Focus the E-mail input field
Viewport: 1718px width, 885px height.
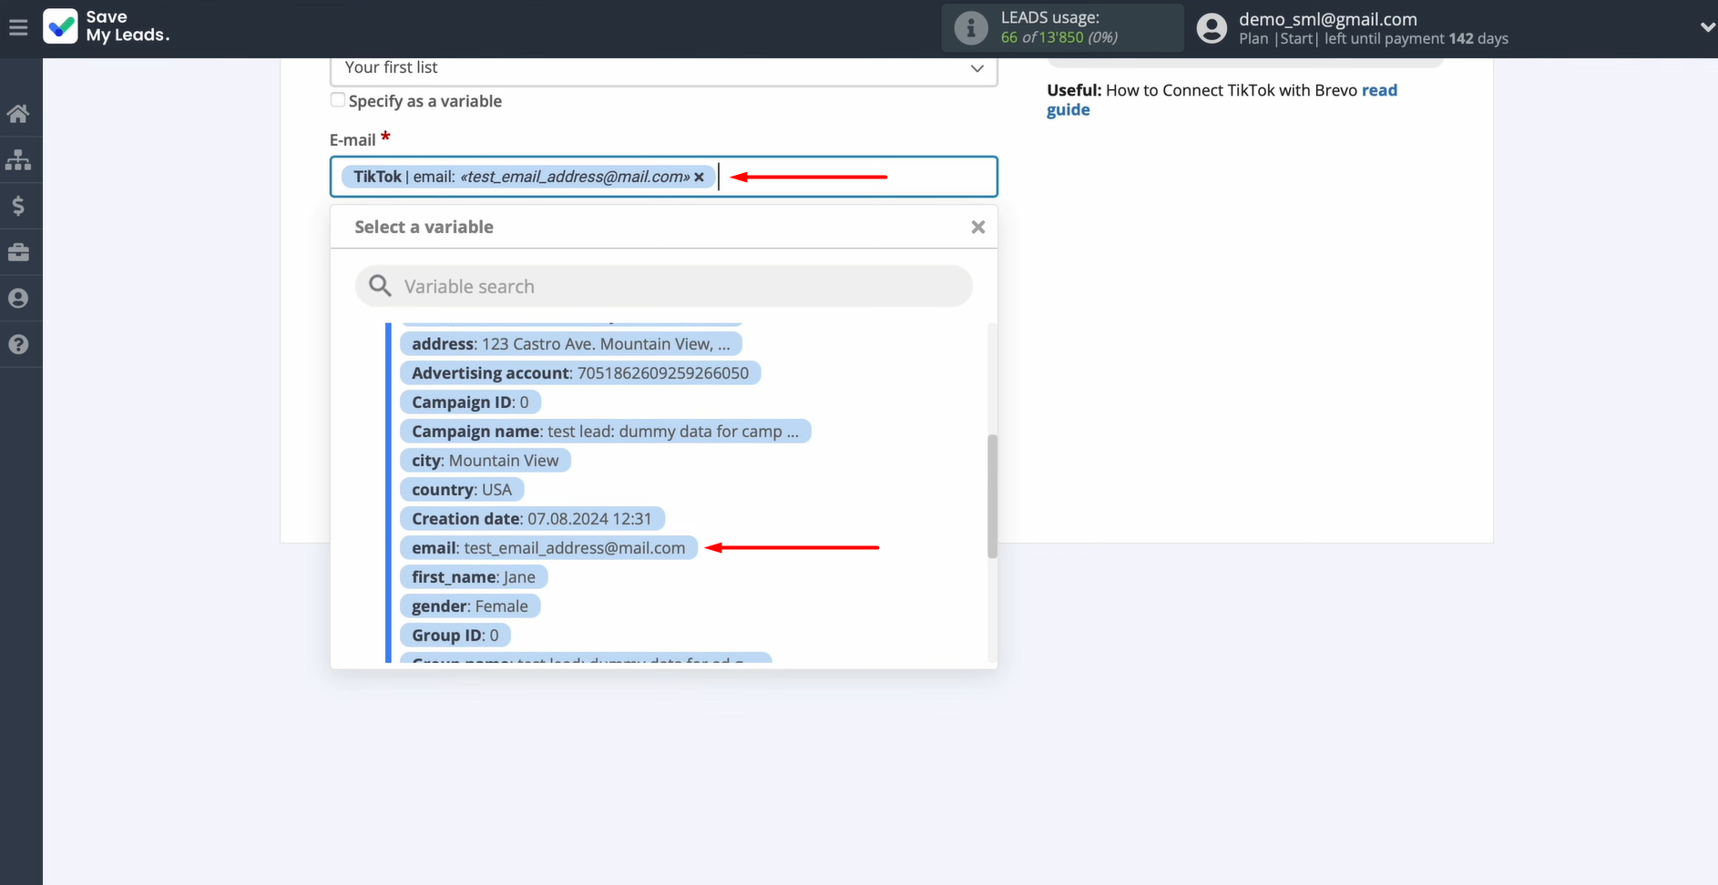tap(663, 177)
